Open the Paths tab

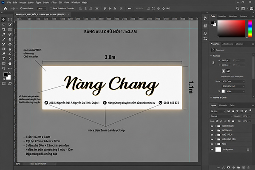232,105
